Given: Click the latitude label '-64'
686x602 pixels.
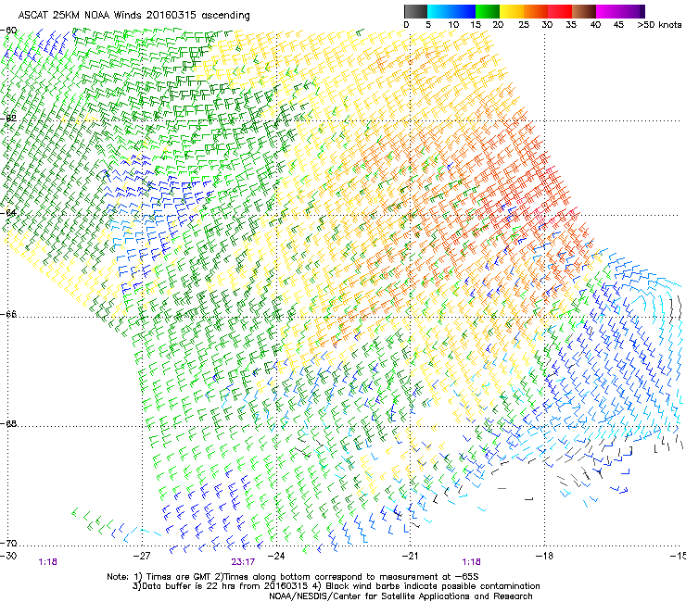Looking at the screenshot, I should 8,213.
